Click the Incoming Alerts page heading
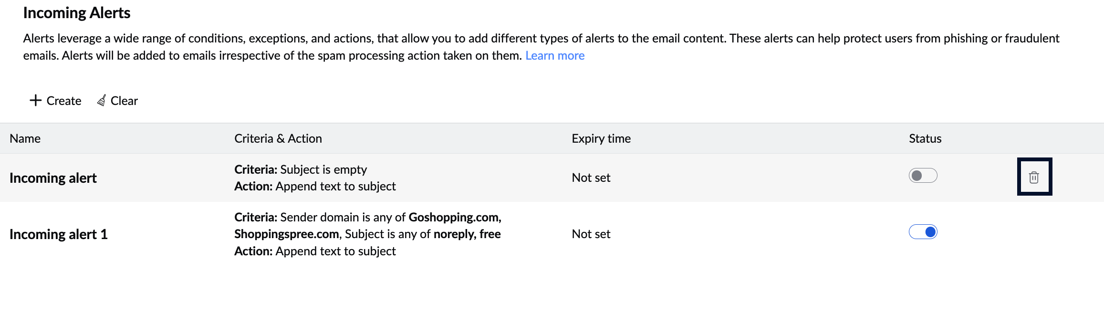Viewport: 1104px width, 335px height. pyautogui.click(x=76, y=13)
